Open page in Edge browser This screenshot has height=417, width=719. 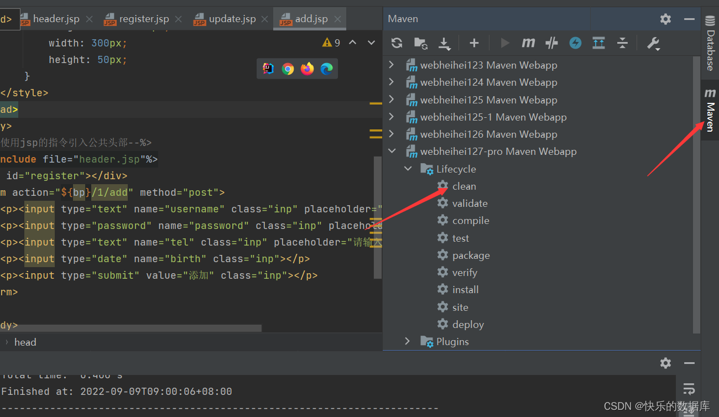tap(327, 69)
